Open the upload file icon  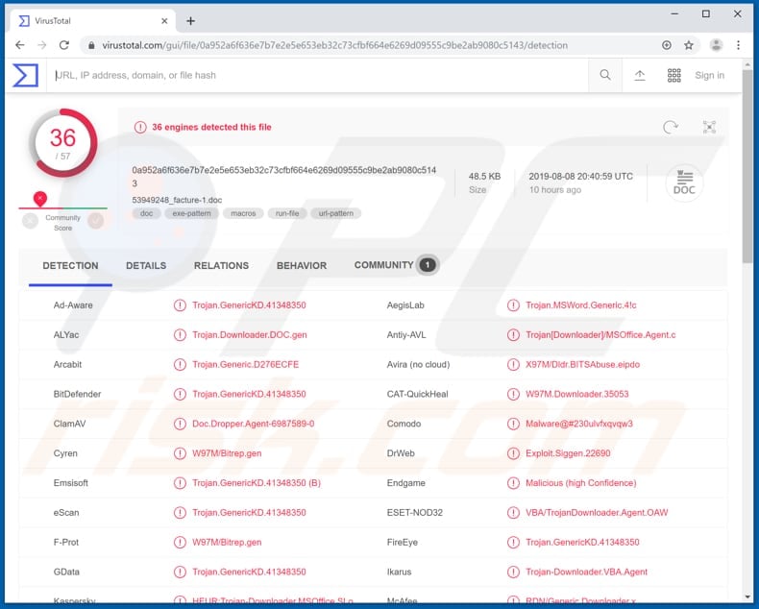tap(640, 75)
